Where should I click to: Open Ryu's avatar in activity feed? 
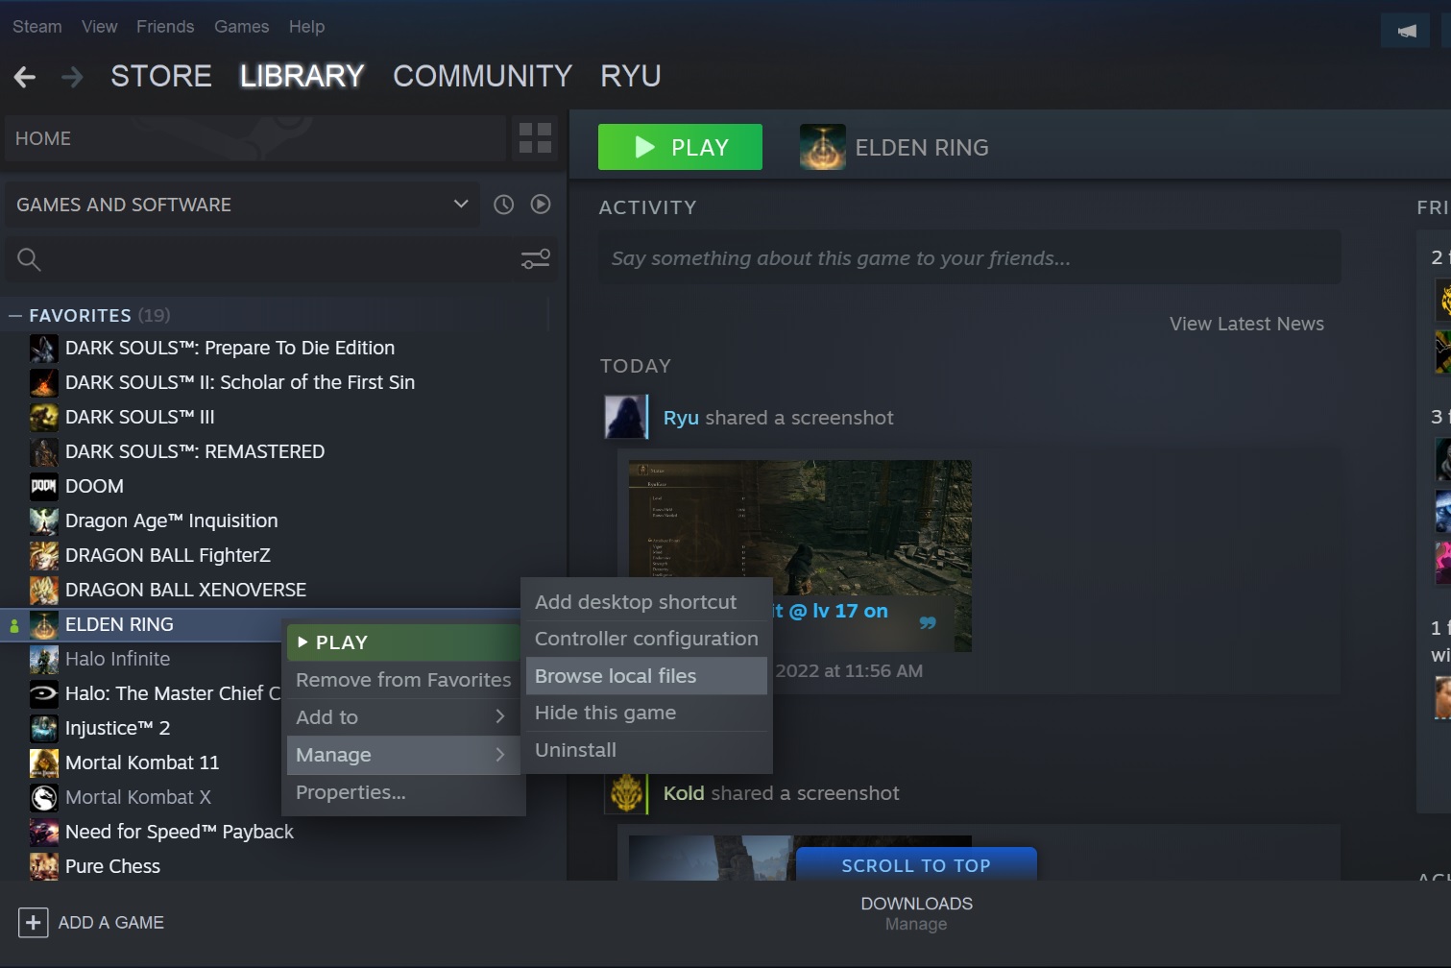click(625, 417)
